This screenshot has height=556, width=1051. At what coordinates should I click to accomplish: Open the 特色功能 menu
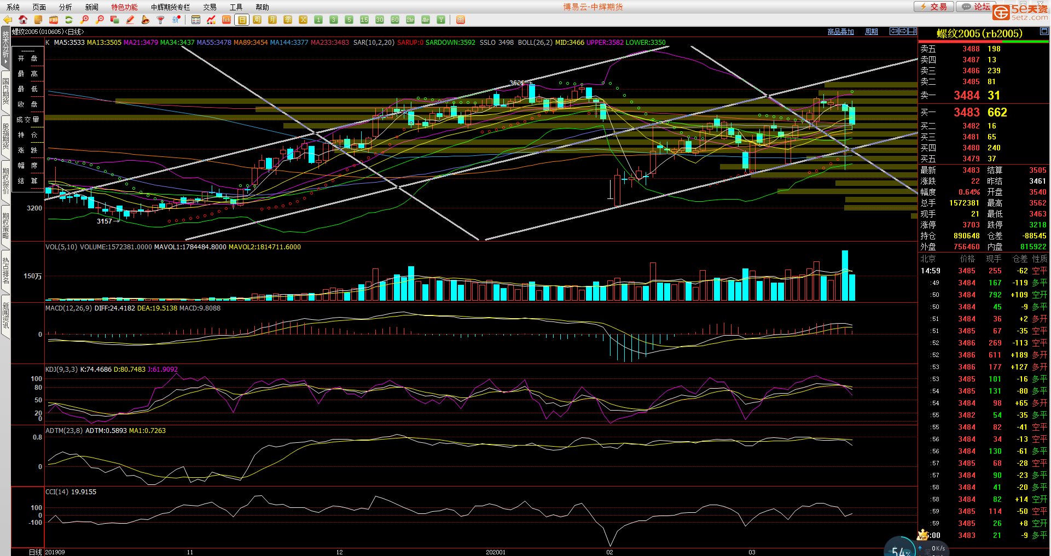pos(124,7)
